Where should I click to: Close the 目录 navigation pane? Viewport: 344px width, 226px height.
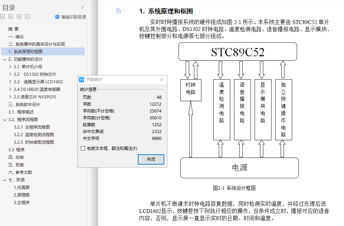83,8
